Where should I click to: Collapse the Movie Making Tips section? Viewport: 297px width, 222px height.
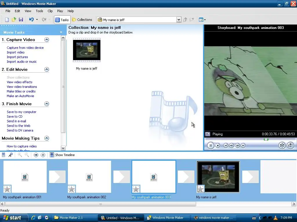tap(47, 138)
